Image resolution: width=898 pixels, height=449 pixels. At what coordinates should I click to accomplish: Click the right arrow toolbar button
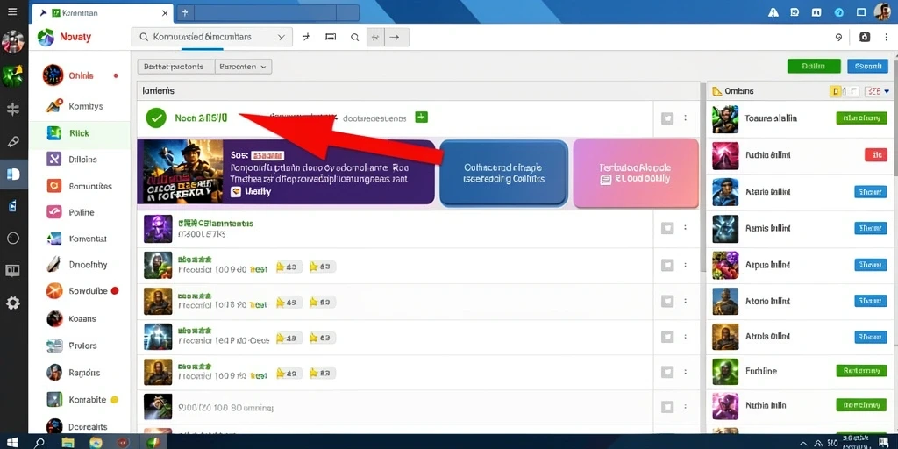coord(395,37)
